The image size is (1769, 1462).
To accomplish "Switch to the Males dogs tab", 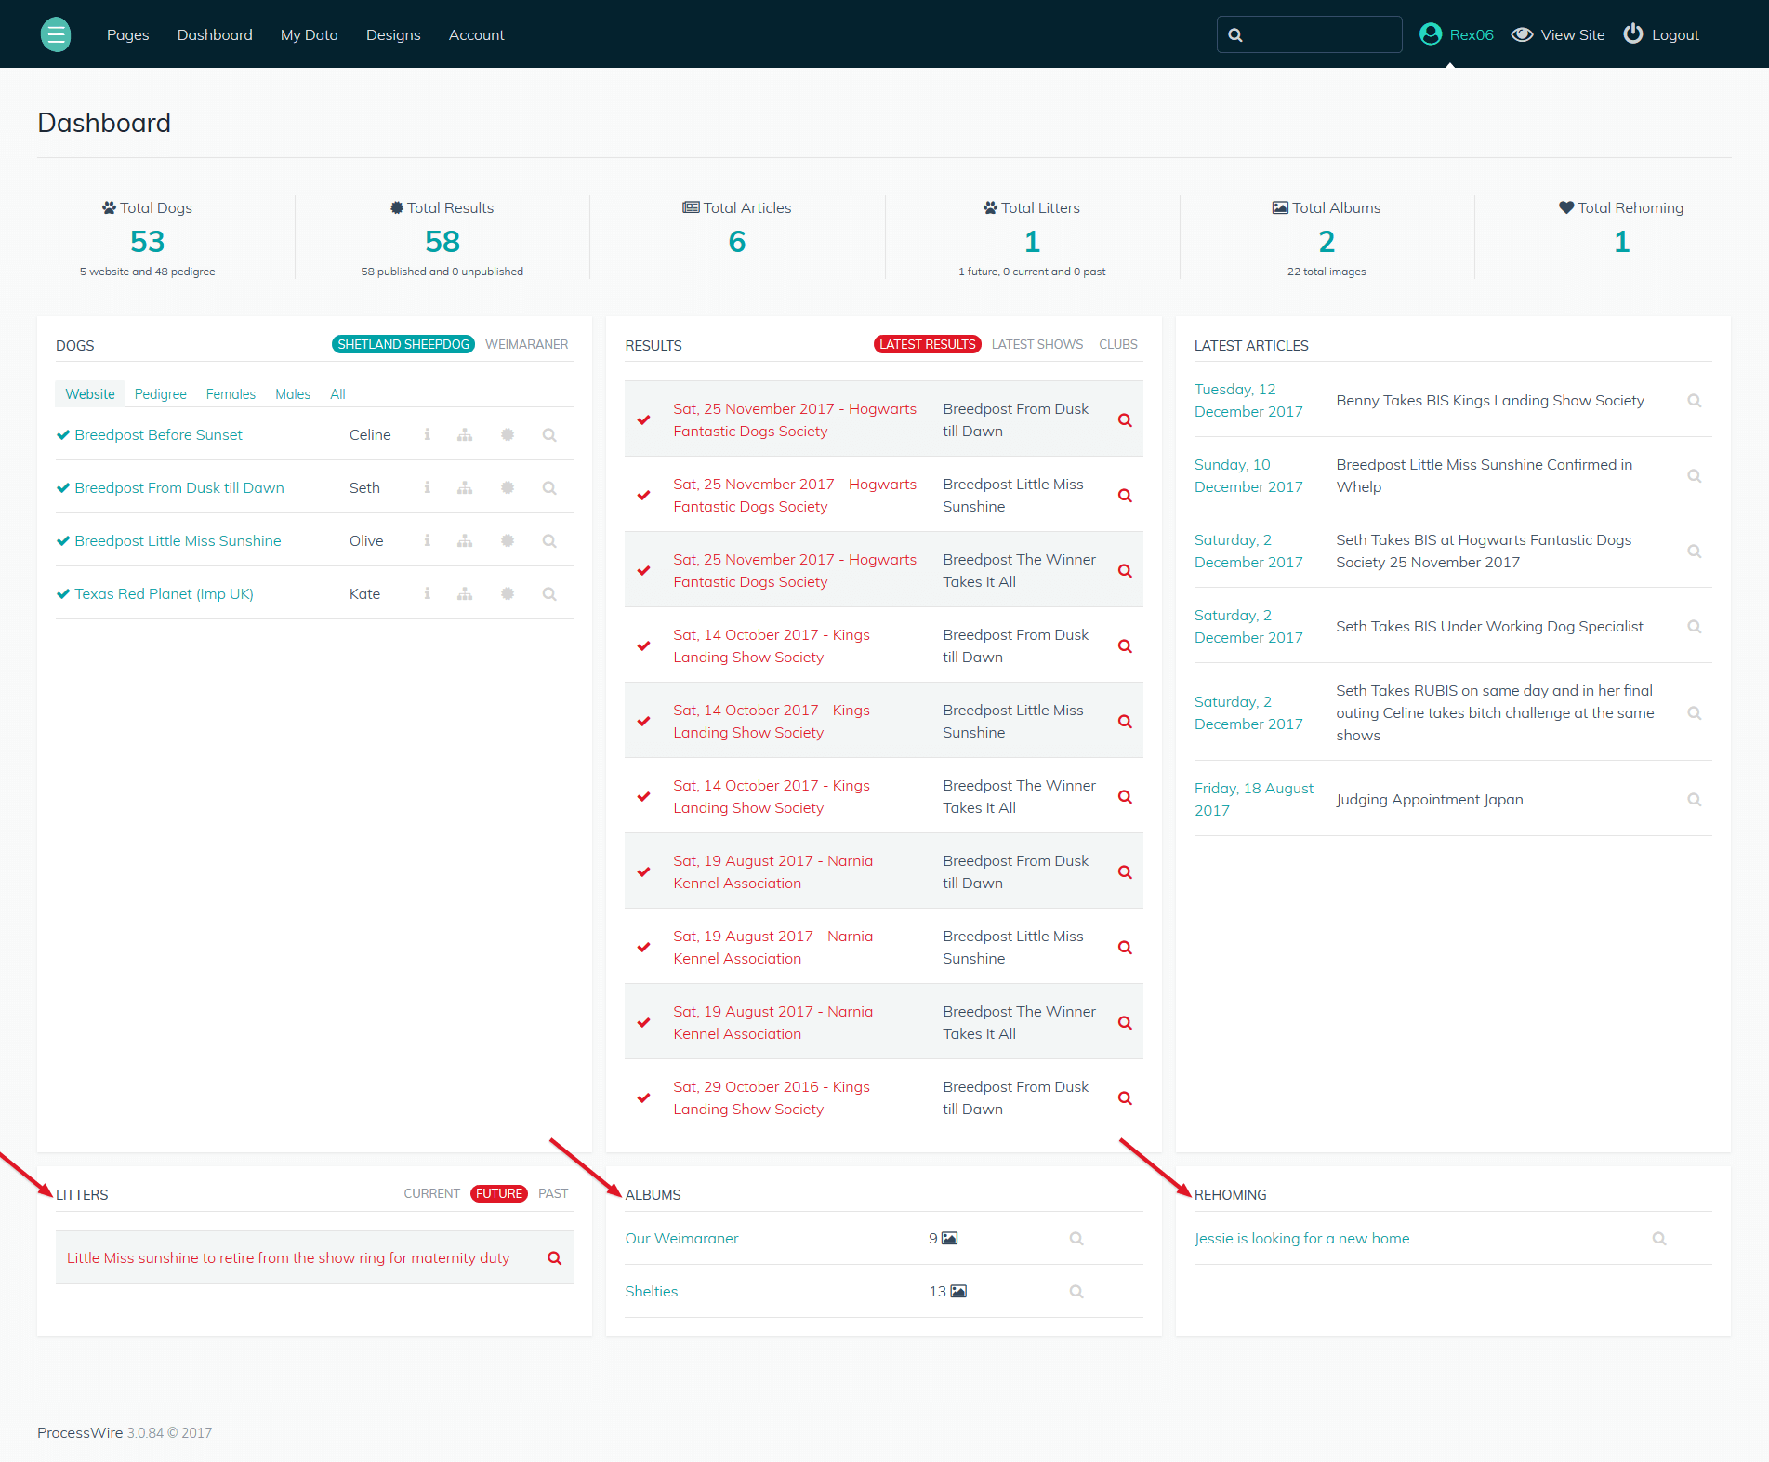I will pos(293,394).
